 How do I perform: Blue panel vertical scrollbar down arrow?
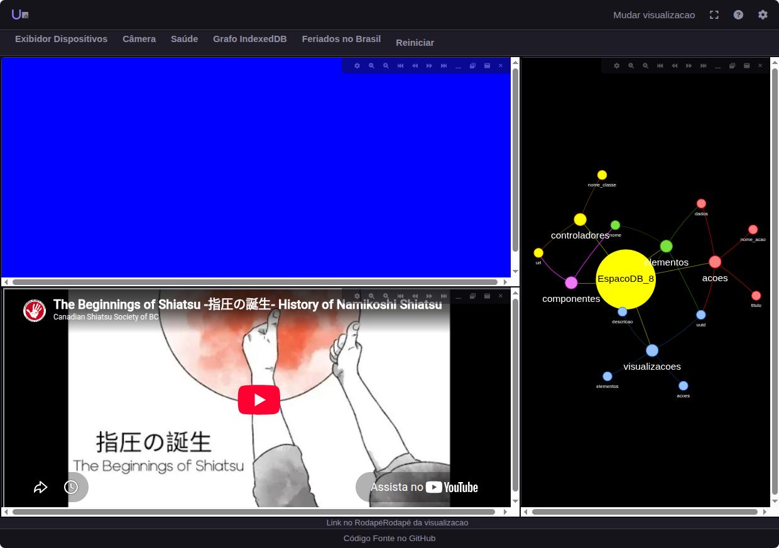[515, 272]
